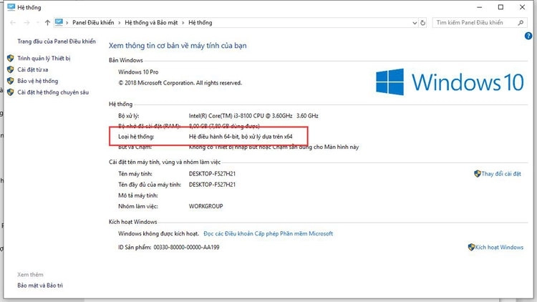The image size is (537, 302).
Task: Click the shield icon beside Kích hoạt Windows
Action: 471,247
